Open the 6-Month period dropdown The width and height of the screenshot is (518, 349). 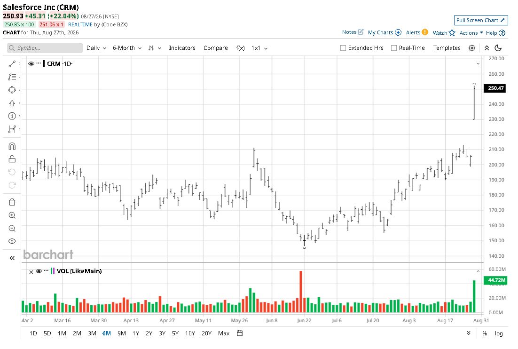point(127,48)
